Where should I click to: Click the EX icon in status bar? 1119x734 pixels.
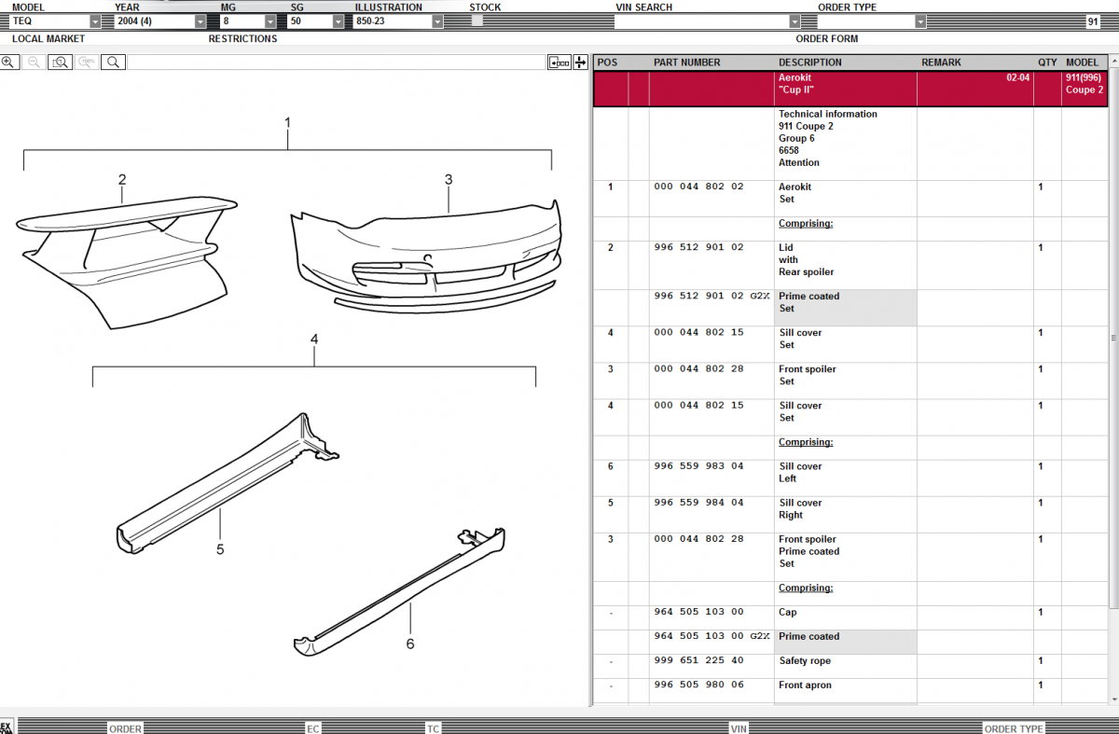[7, 727]
